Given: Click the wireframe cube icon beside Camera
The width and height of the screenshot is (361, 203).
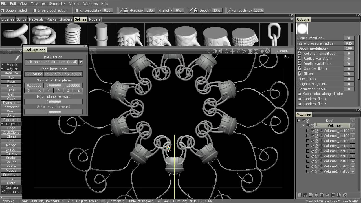Looking at the screenshot, I should [268, 51].
